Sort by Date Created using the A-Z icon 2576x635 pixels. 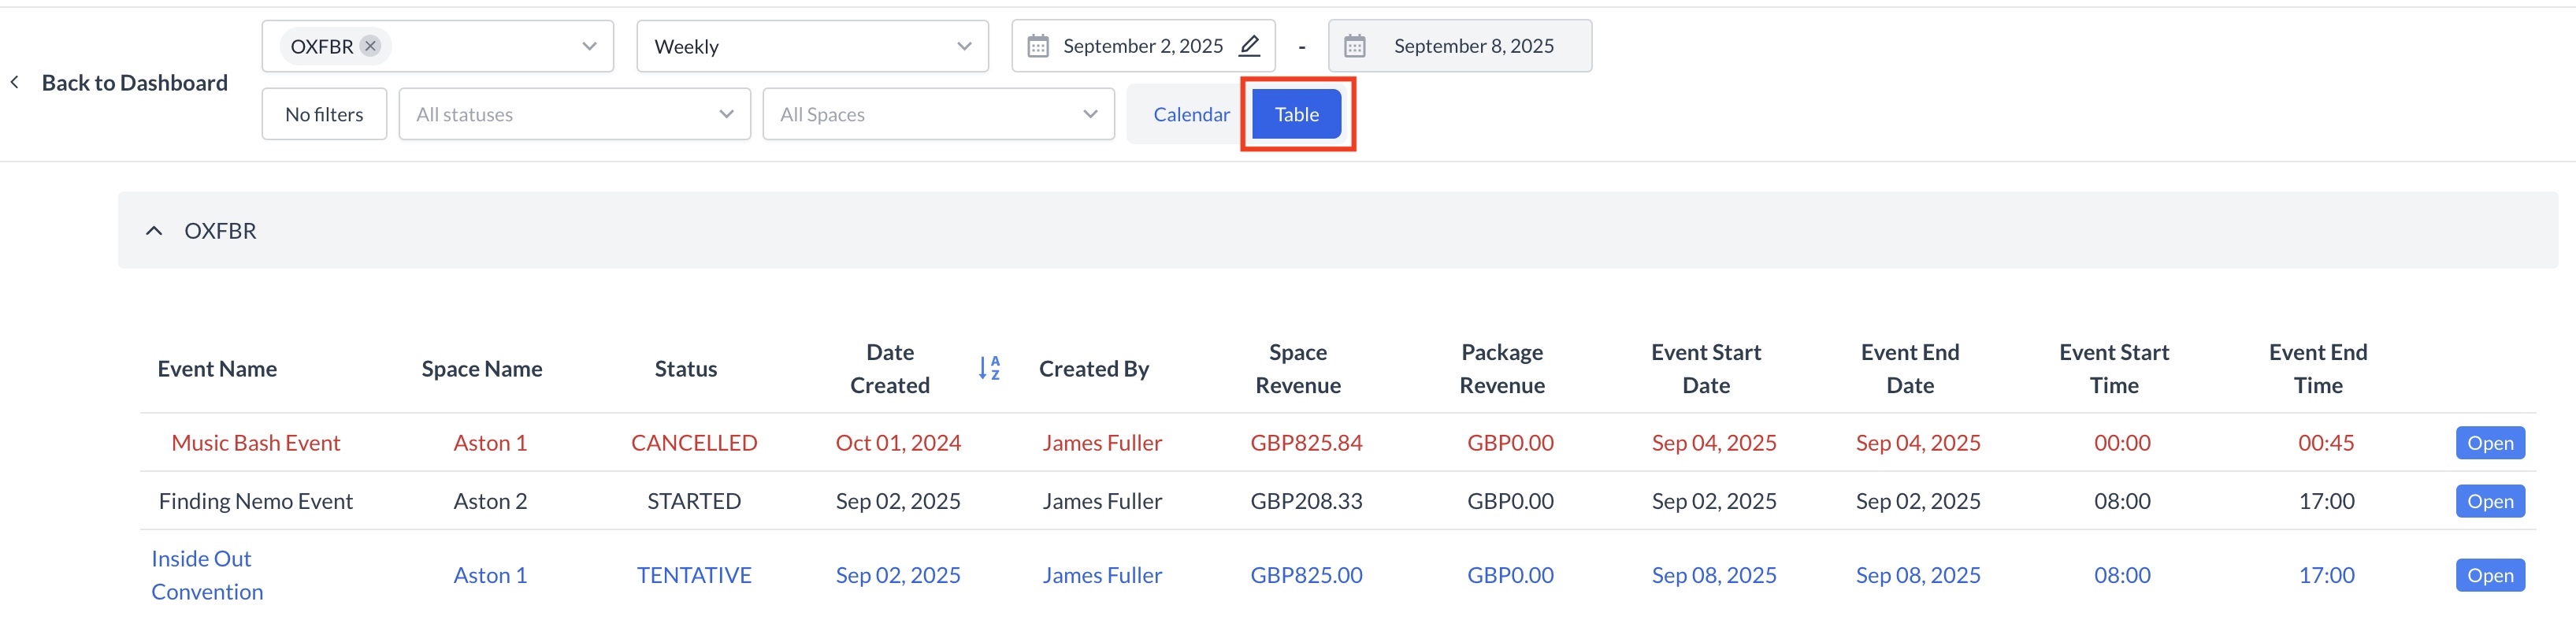pyautogui.click(x=988, y=368)
